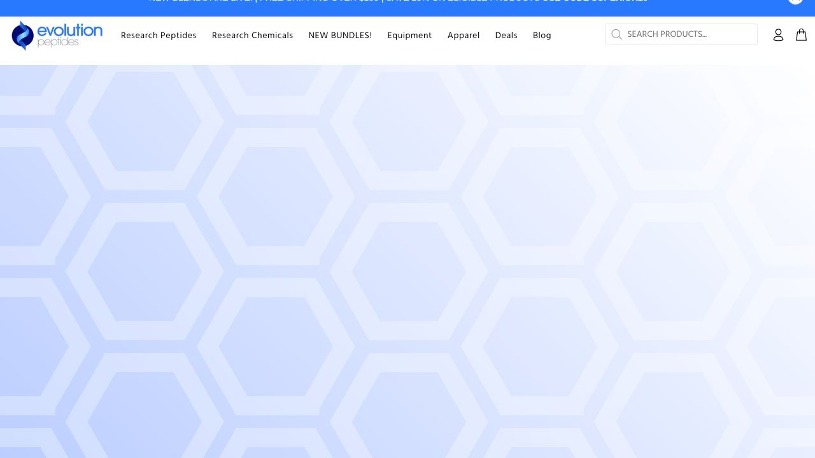Click the search magnifier icon
The image size is (815, 458).
click(616, 34)
